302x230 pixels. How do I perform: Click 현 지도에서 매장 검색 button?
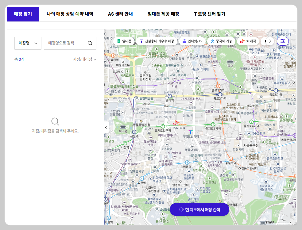pyautogui.click(x=199, y=209)
